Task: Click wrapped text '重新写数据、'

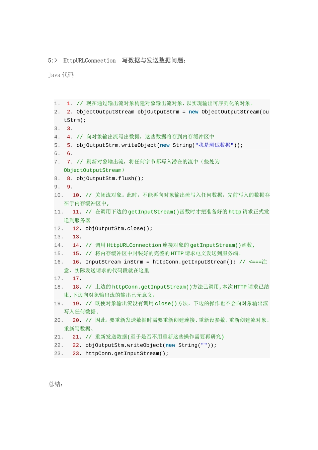Action: [79, 329]
